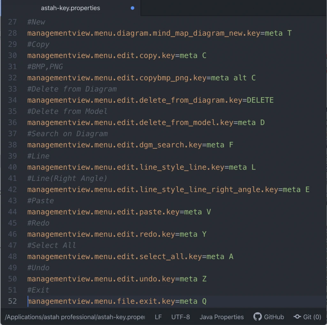The height and width of the screenshot is (325, 327).
Task: Click the #Undo comment line
Action: (x=38, y=268)
